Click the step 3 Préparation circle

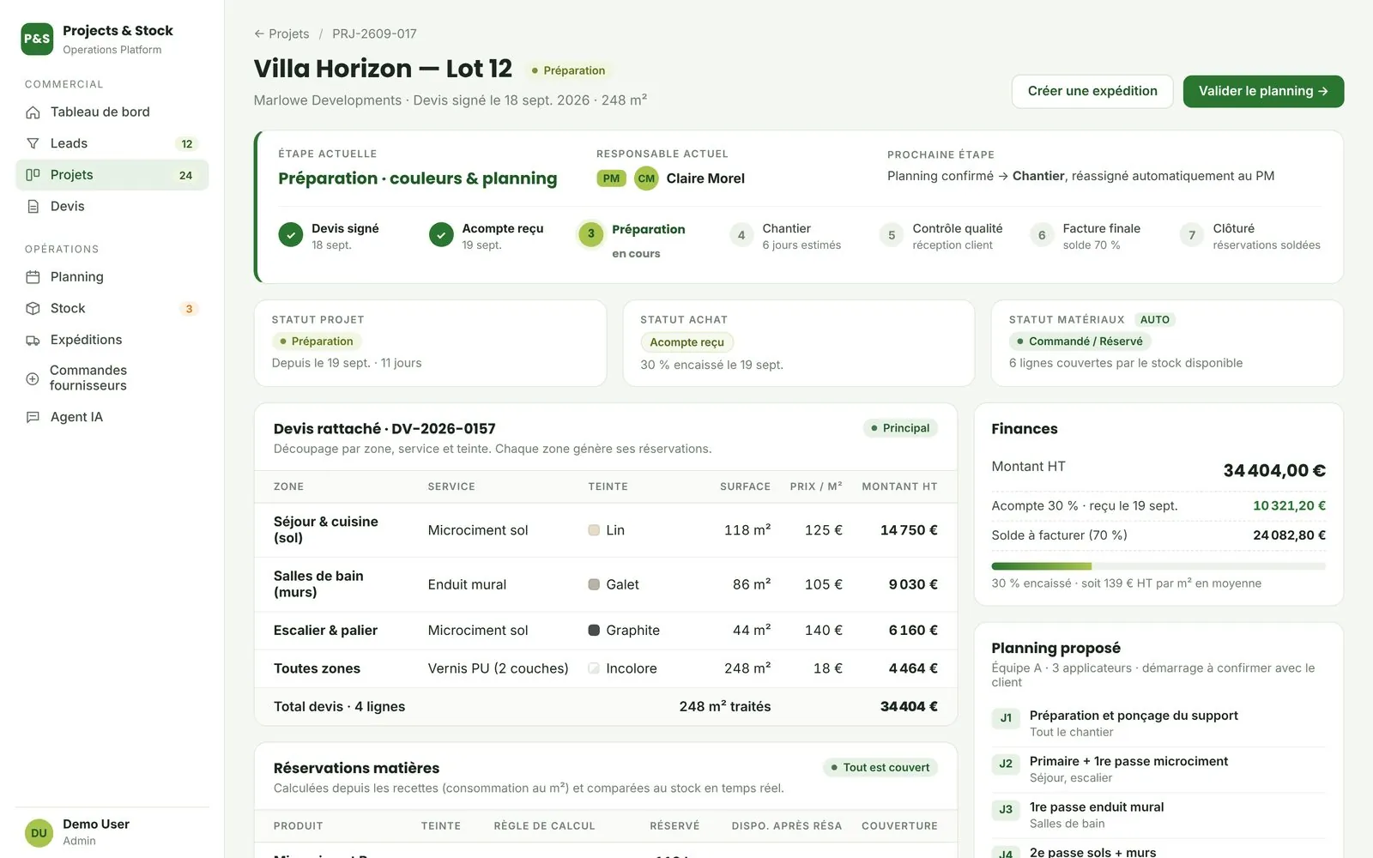tap(590, 234)
